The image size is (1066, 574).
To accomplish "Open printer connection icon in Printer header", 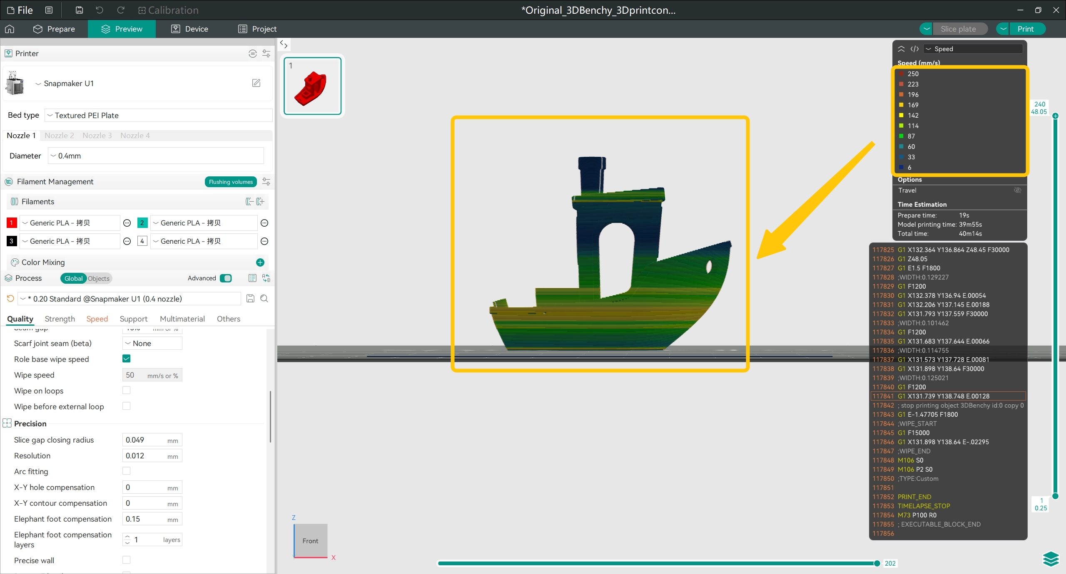I will 252,53.
